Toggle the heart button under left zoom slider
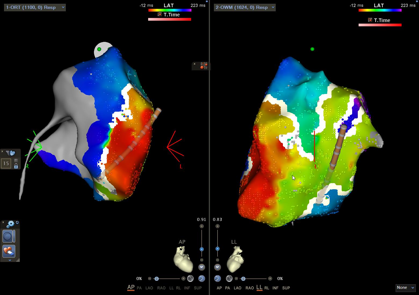The height and width of the screenshot is (295, 419). pos(202,267)
